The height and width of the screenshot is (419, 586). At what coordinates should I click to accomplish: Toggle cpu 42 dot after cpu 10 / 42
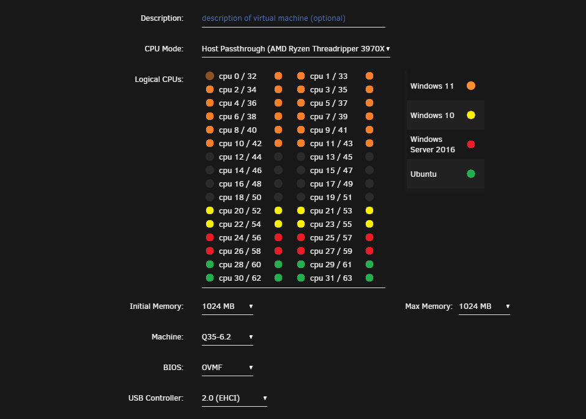pyautogui.click(x=278, y=144)
